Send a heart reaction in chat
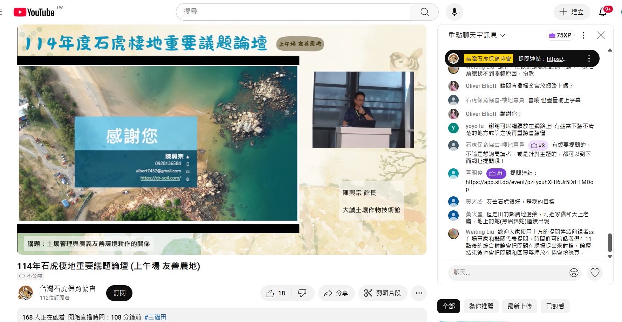The height and width of the screenshot is (322, 622). click(x=595, y=272)
